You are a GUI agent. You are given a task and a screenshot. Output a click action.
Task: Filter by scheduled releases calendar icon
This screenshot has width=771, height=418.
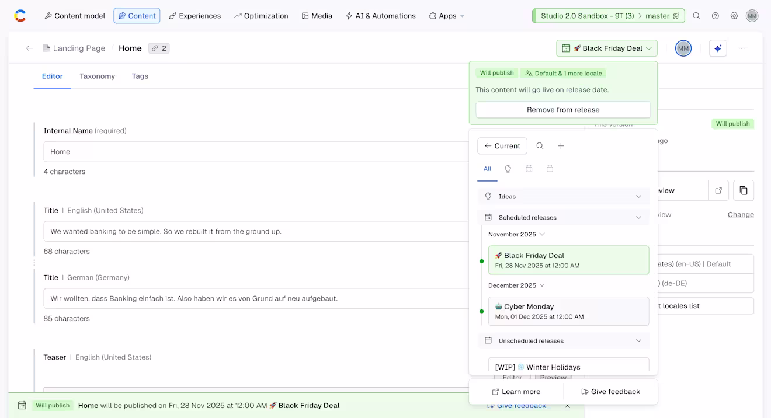(529, 169)
